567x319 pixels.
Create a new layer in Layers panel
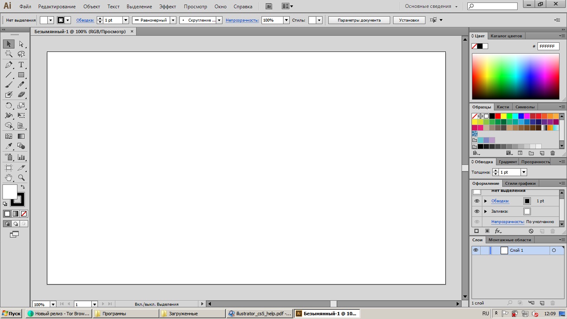[x=542, y=303]
